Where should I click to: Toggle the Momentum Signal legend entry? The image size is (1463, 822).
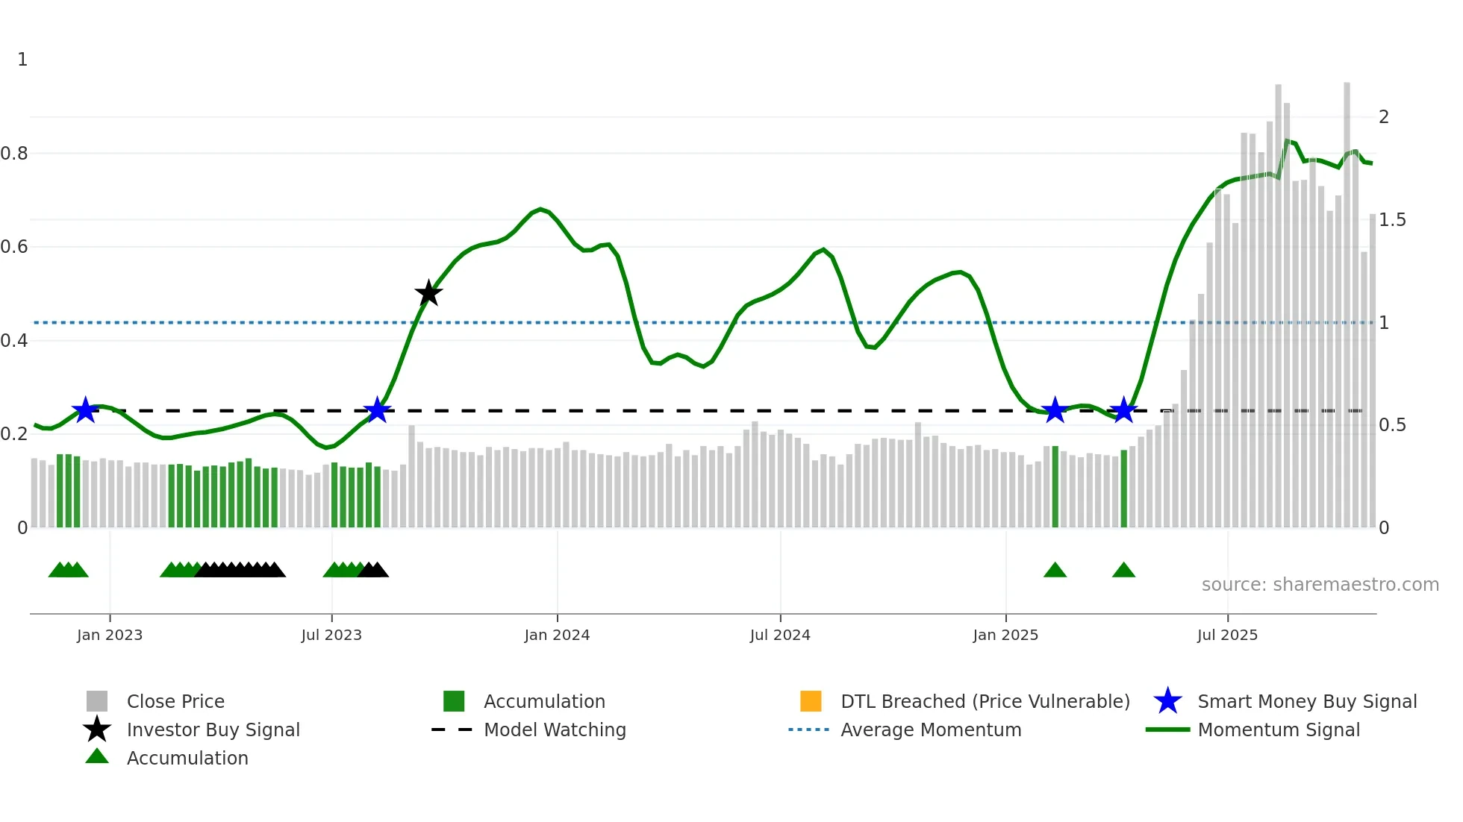click(1279, 730)
